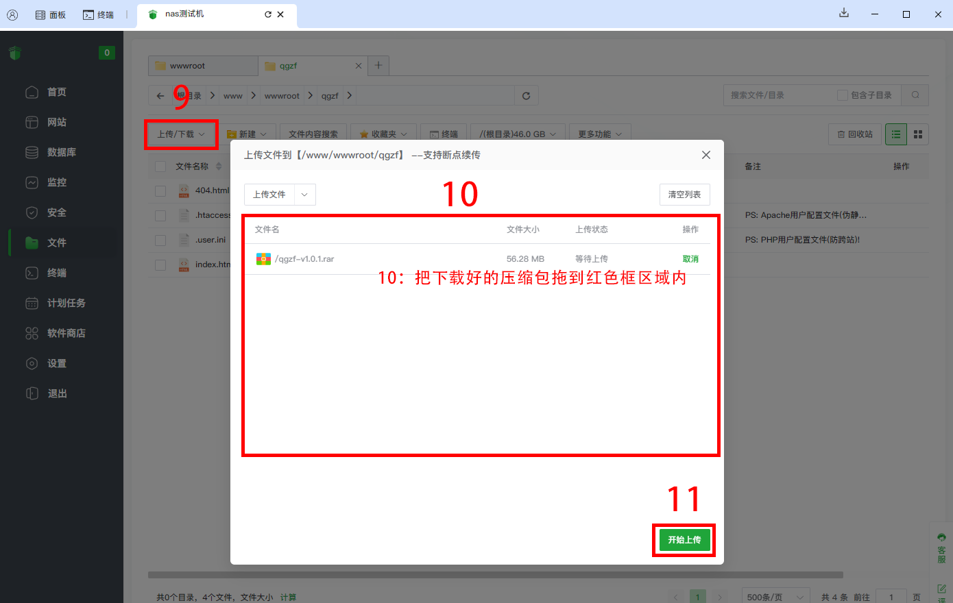Screen dimensions: 953x603
Task: Click the horizontal scrollbar below file list
Action: pyautogui.click(x=495, y=575)
